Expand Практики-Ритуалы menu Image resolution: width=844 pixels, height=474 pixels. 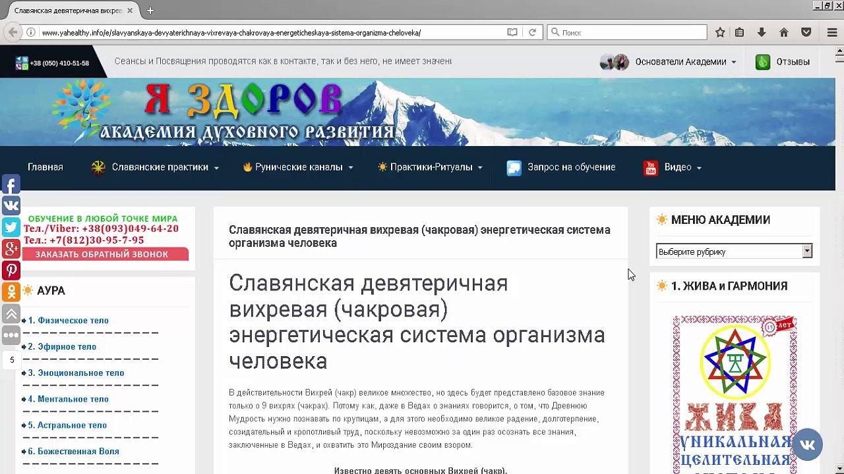(x=430, y=167)
